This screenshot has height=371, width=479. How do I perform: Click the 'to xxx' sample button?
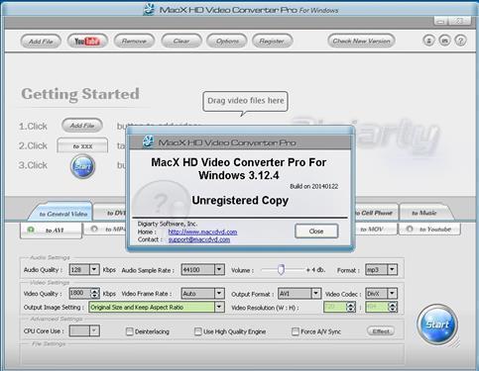(82, 145)
